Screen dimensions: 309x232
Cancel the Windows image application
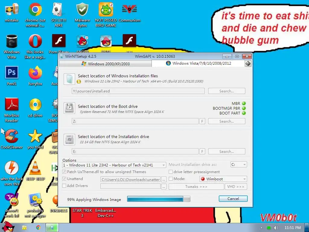click(x=233, y=199)
